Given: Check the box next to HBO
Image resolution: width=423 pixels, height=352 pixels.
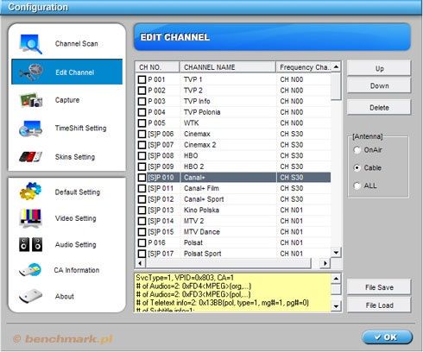Looking at the screenshot, I should [x=142, y=156].
